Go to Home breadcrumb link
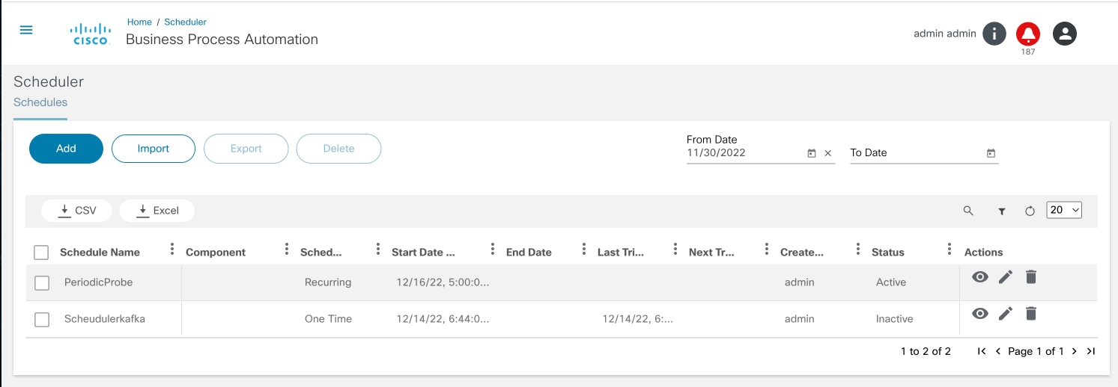The image size is (1118, 387). tap(139, 22)
